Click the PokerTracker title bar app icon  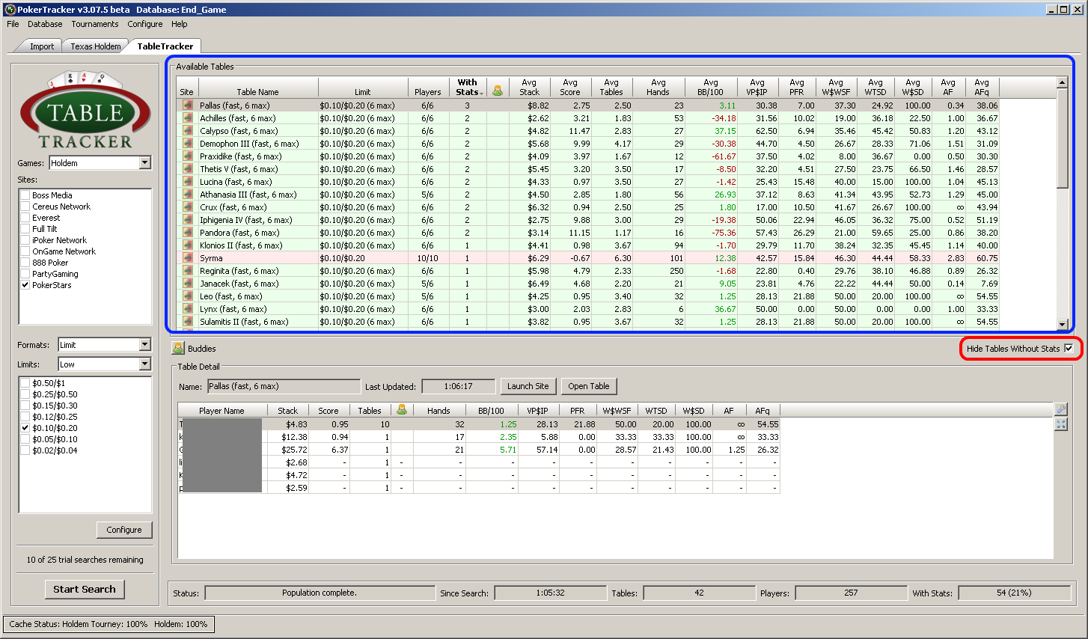[10, 10]
